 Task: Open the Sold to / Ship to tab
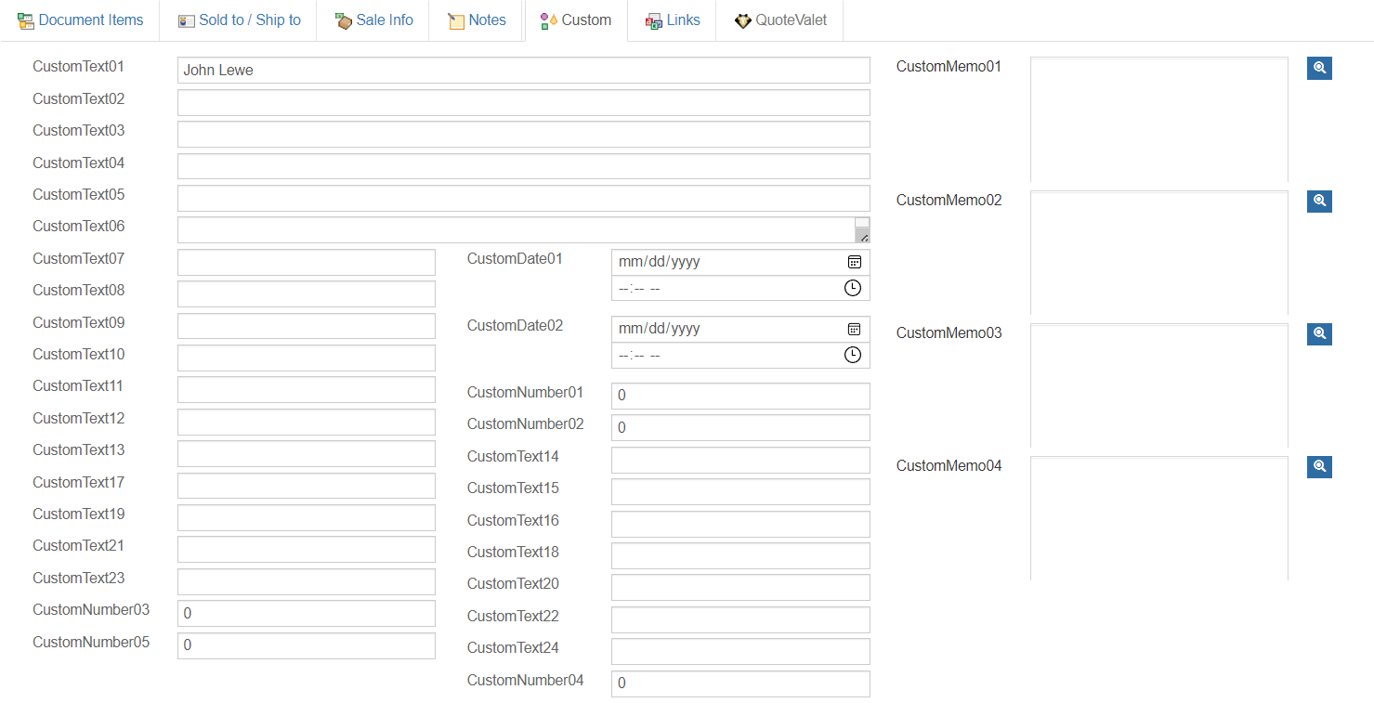(x=239, y=20)
